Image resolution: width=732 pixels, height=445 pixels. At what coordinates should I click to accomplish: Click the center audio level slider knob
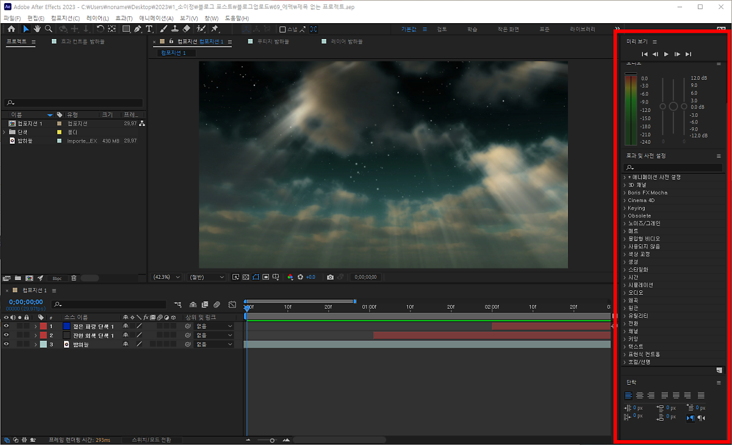673,106
